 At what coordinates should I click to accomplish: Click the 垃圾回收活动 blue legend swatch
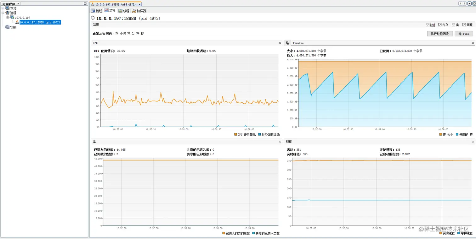coord(259,134)
